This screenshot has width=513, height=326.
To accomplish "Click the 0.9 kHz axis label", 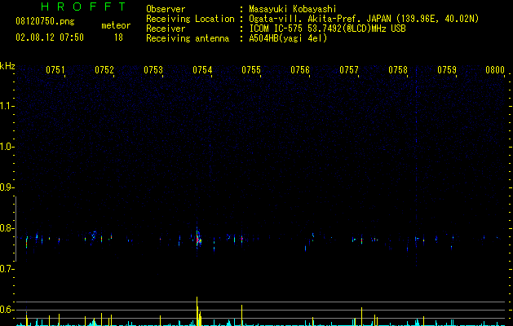I will tap(7, 187).
